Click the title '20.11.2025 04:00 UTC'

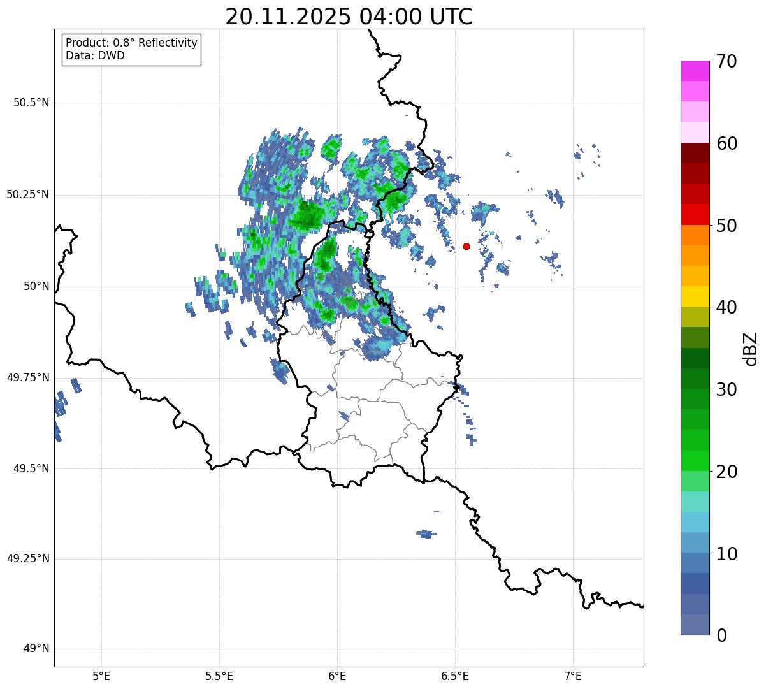tap(349, 17)
